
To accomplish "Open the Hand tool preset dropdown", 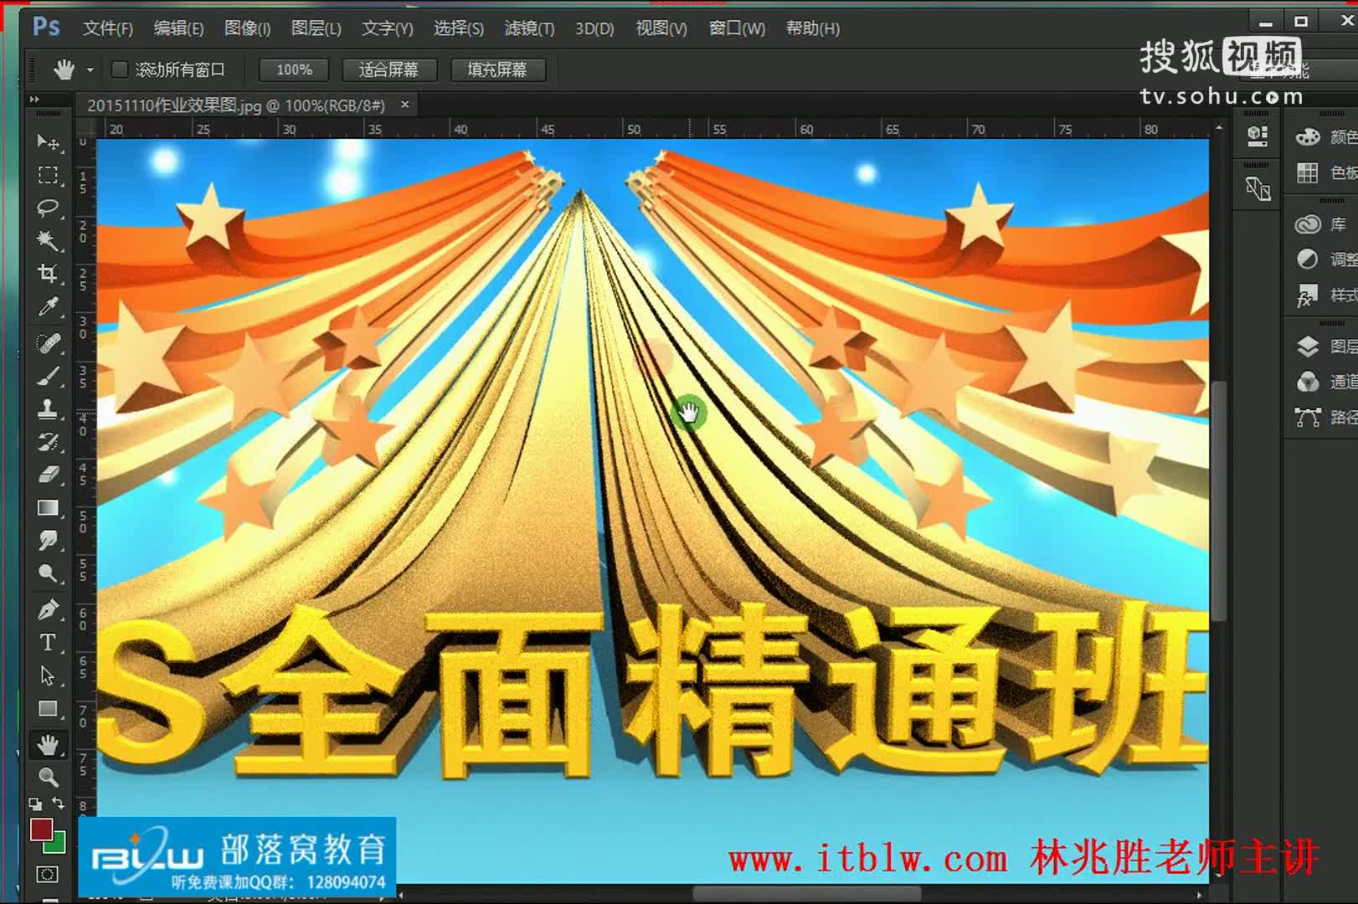I will pos(90,70).
